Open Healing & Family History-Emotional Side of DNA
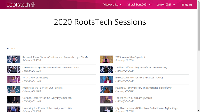This screenshot has width=200, height=112. [x=144, y=88]
